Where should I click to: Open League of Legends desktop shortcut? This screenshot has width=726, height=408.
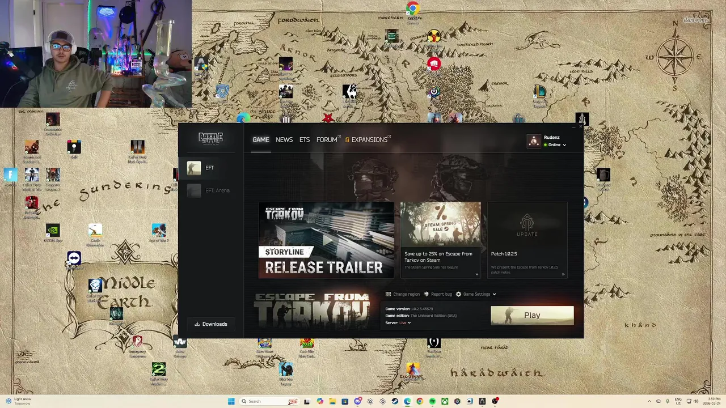[539, 94]
